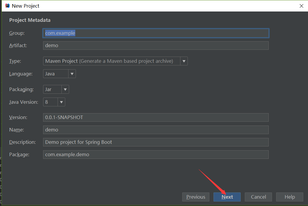308x206 pixels.
Task: Open the Type dropdown arrow
Action: pos(184,61)
